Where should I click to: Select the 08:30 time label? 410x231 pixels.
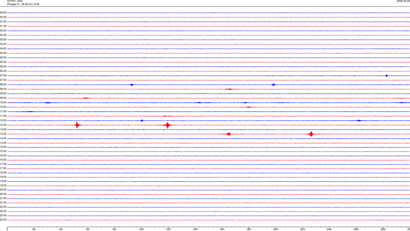(x=3, y=89)
